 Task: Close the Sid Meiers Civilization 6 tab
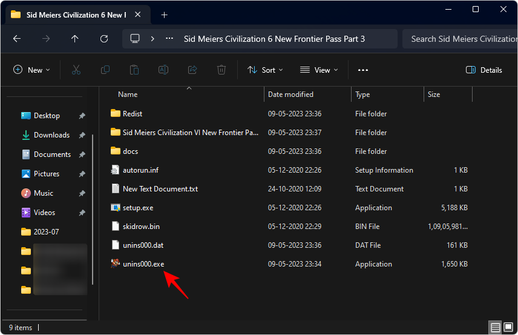[x=138, y=15]
